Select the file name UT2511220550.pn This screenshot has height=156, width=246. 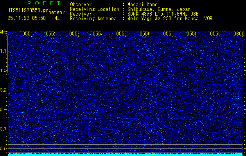pyautogui.click(x=28, y=11)
